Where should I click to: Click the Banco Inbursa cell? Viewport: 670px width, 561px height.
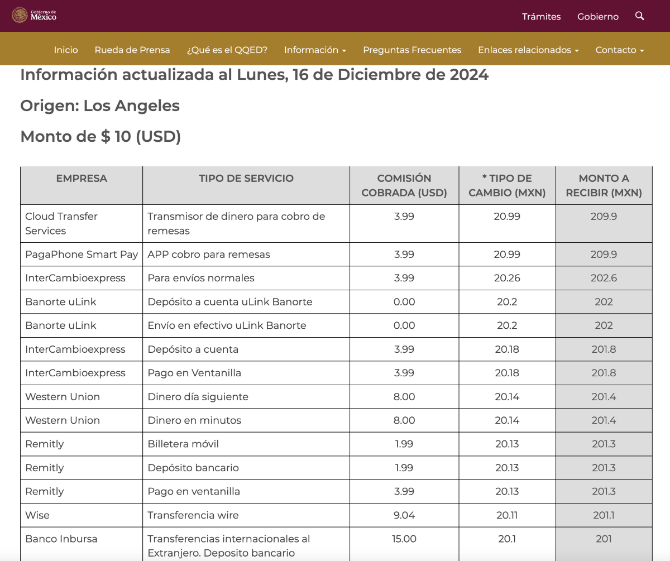tap(82, 544)
